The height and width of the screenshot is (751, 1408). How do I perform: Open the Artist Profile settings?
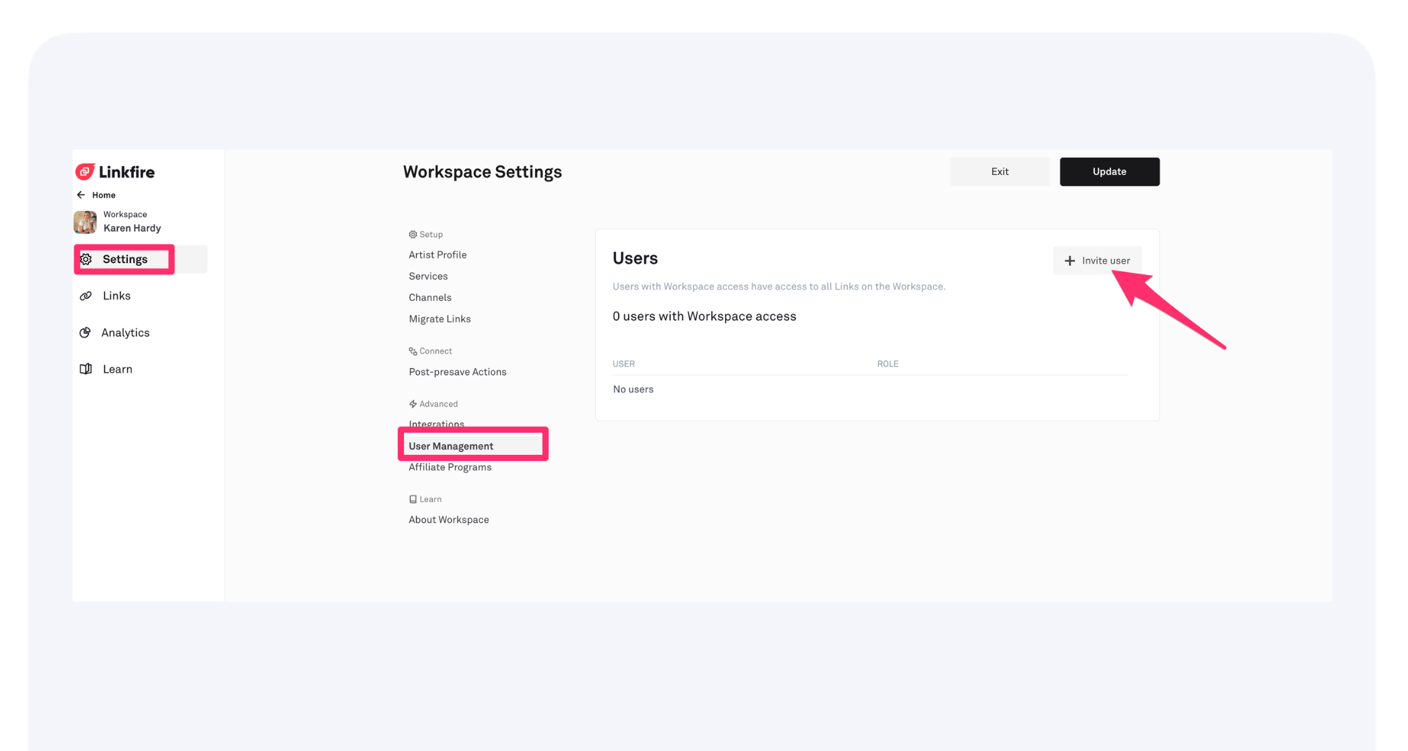click(x=437, y=255)
